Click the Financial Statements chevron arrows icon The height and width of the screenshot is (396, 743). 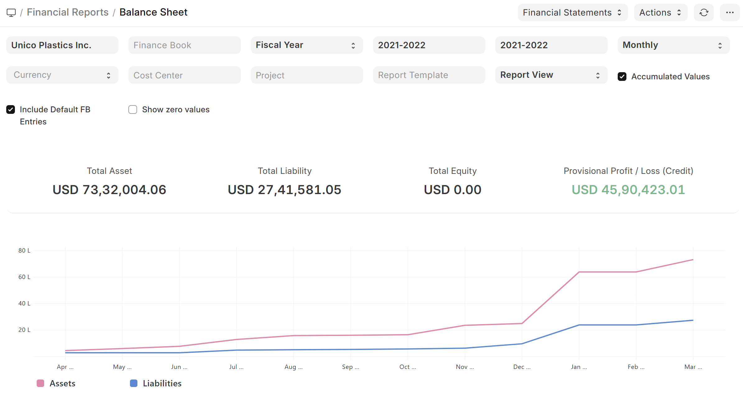coord(619,13)
